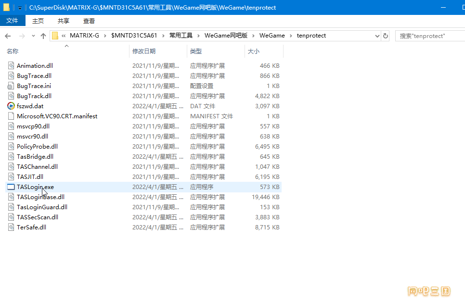Click the folder icon in title bar
The height and width of the screenshot is (303, 465).
click(6, 7)
